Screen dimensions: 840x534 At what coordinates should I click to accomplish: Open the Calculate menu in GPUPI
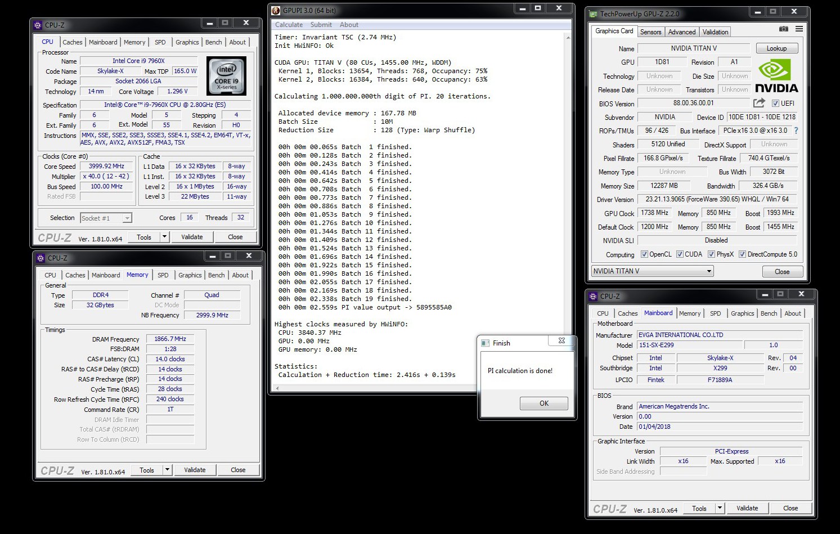point(289,25)
